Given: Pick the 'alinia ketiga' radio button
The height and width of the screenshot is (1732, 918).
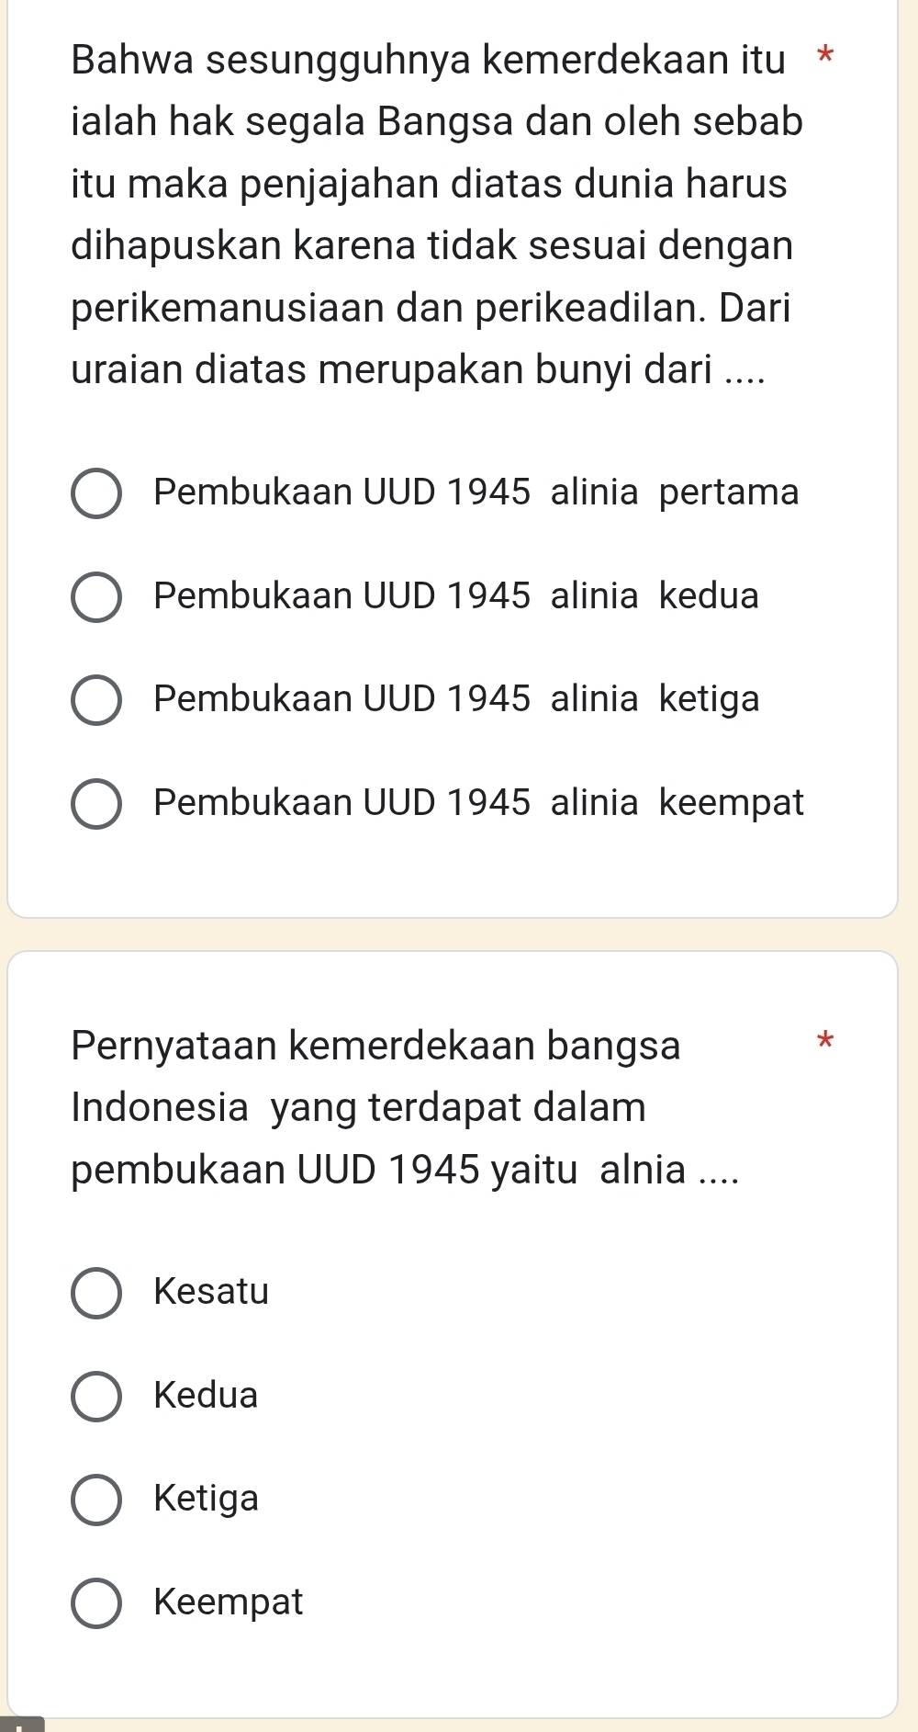Looking at the screenshot, I should pyautogui.click(x=95, y=701).
